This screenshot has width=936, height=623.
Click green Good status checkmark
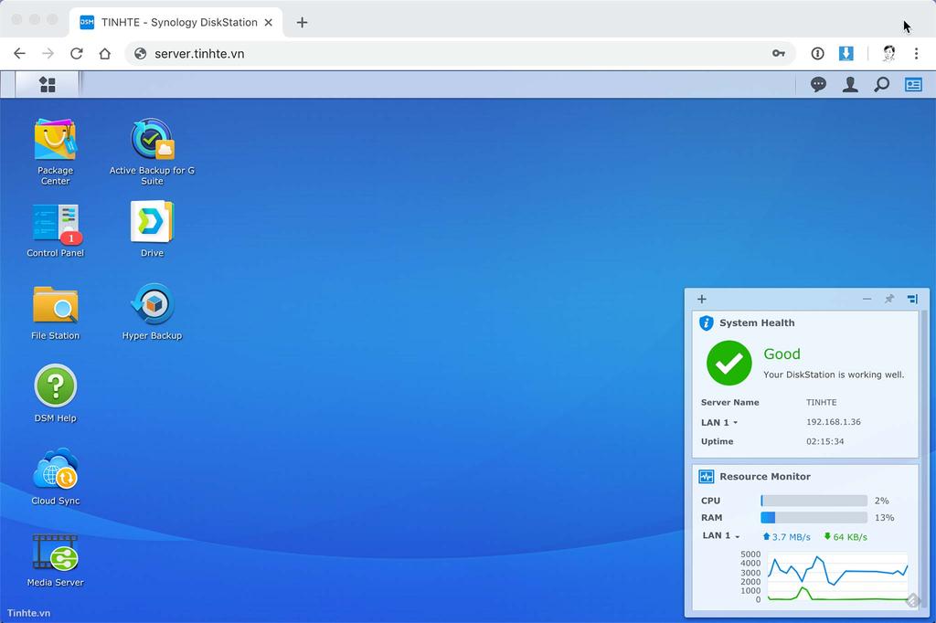pyautogui.click(x=729, y=363)
